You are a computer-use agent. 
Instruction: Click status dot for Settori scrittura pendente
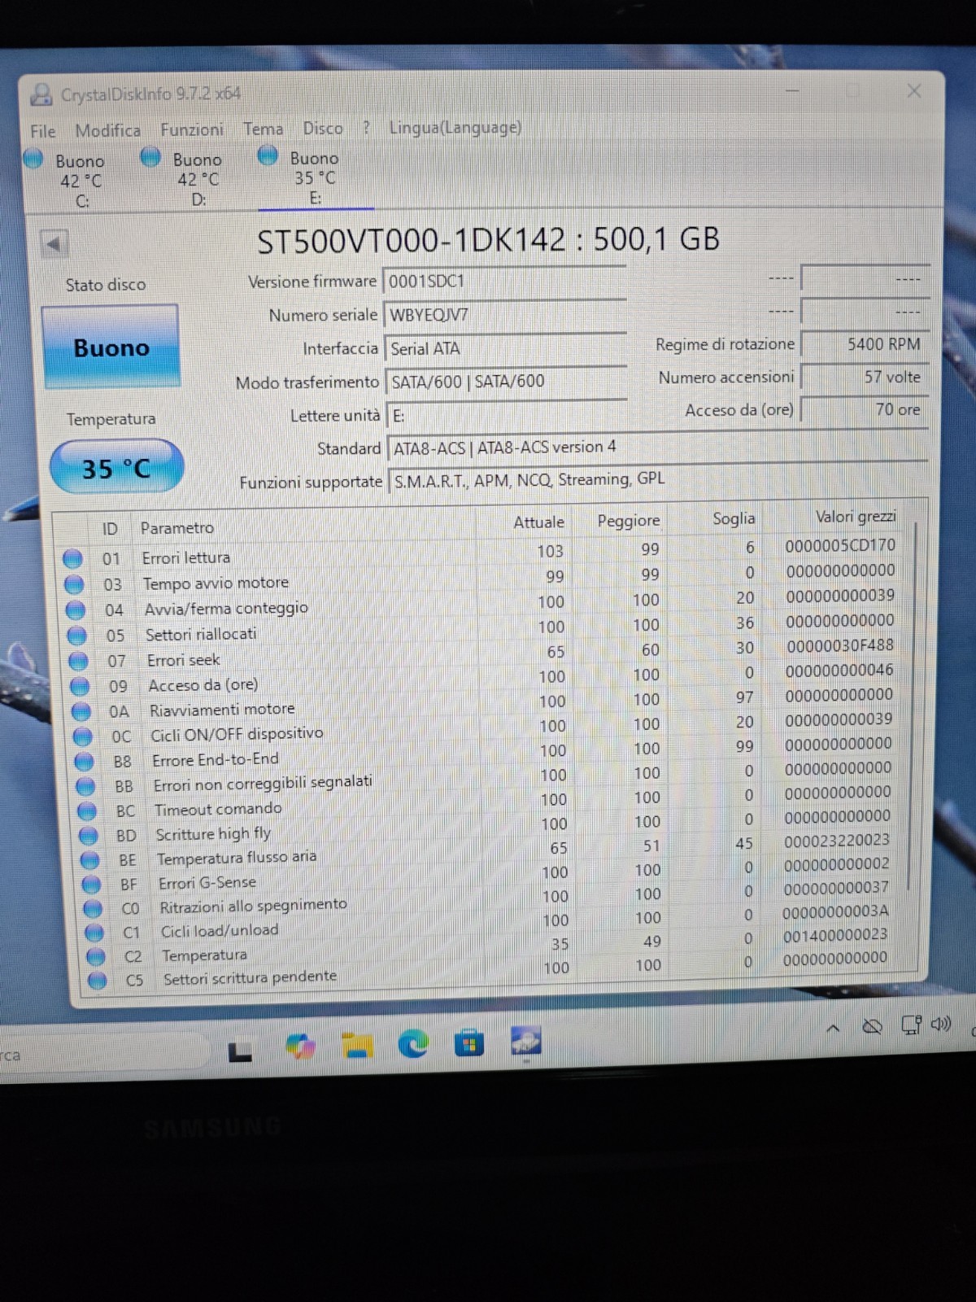(x=98, y=981)
